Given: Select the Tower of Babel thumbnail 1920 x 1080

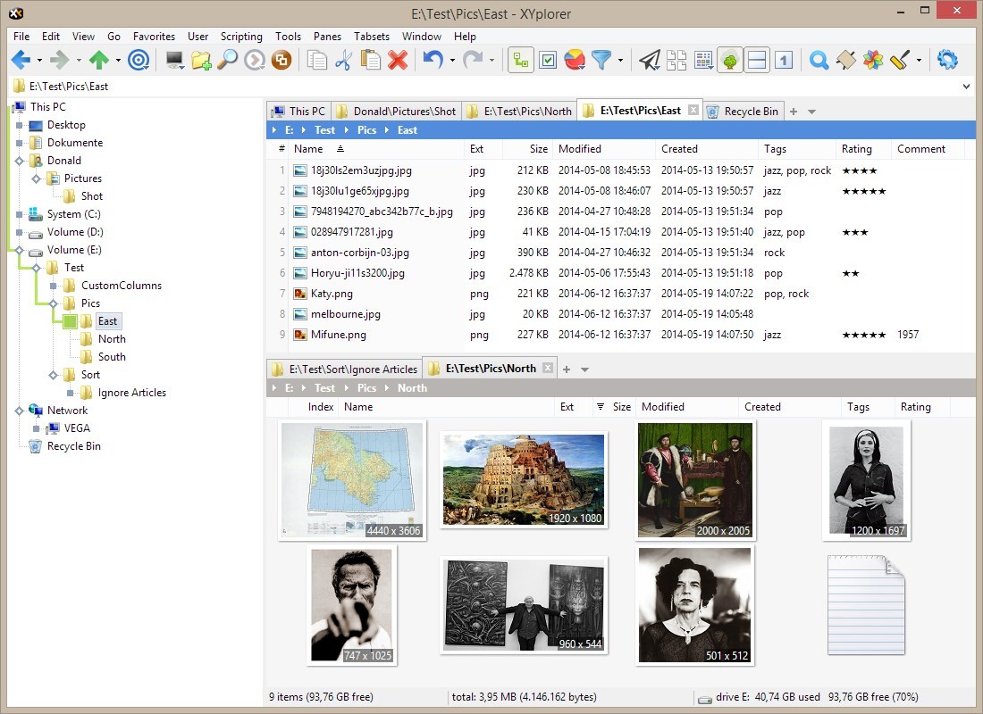Looking at the screenshot, I should [524, 480].
